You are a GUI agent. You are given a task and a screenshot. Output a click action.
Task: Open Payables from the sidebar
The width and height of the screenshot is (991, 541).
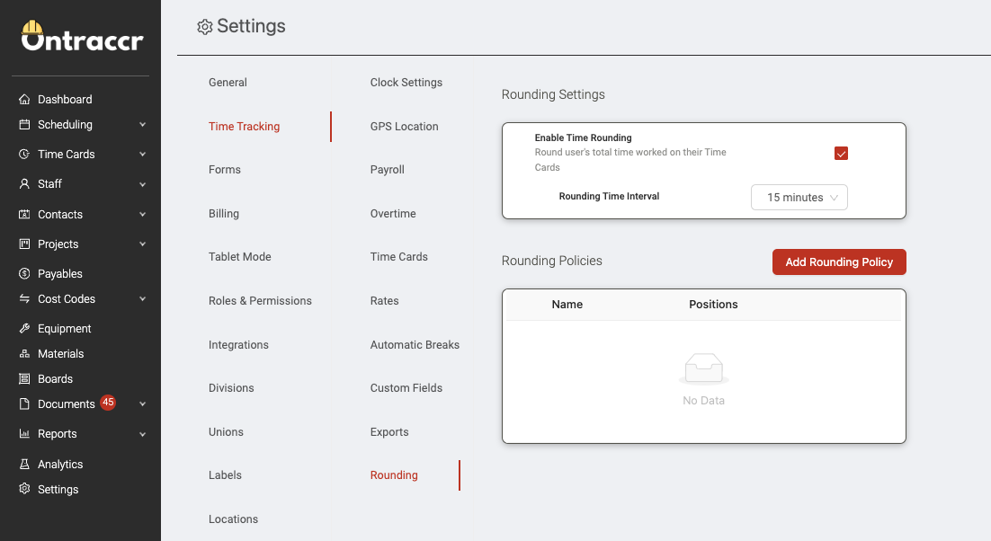(60, 273)
